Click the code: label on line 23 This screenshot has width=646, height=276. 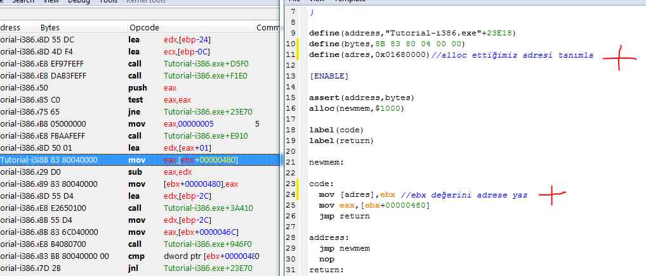pyautogui.click(x=321, y=184)
